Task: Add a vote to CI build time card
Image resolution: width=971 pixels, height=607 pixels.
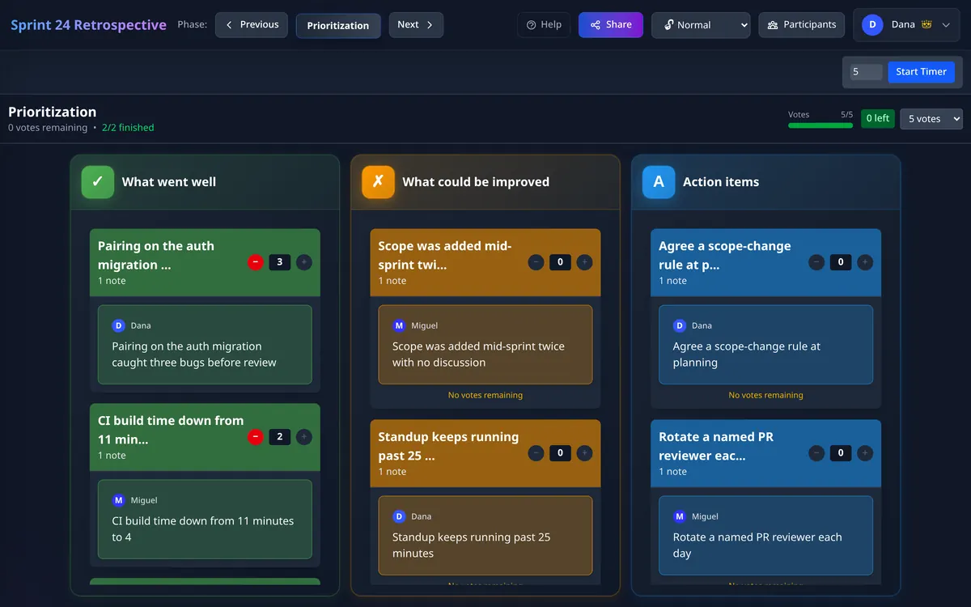Action: [304, 437]
